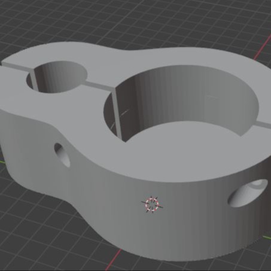Click the screw hole on the right side
The image size is (271, 271).
[248, 193]
